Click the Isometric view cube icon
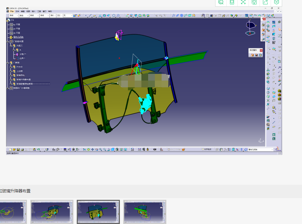This screenshot has width=302, height=224. [113, 149]
